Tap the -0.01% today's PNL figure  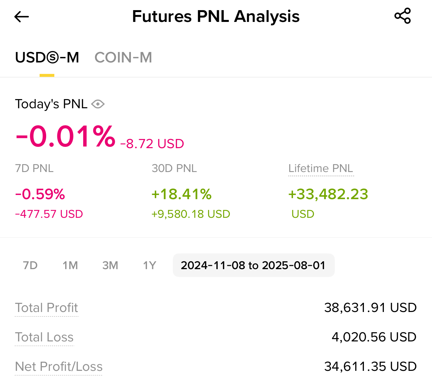[x=65, y=137]
